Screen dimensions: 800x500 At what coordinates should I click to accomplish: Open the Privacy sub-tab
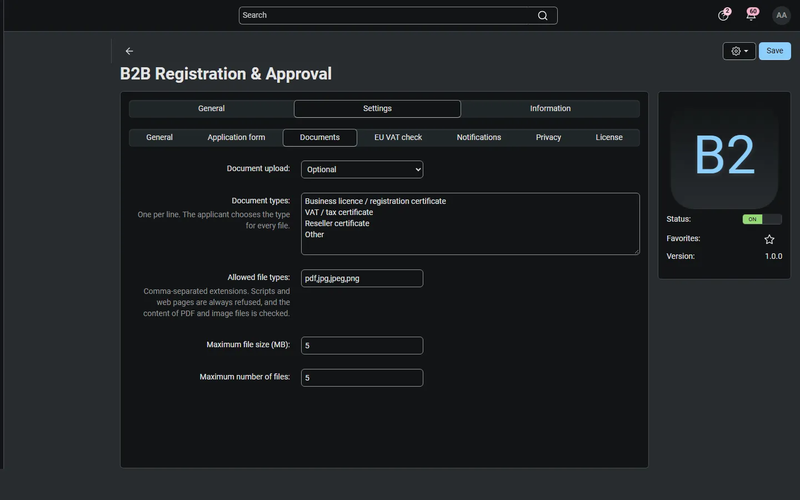548,138
